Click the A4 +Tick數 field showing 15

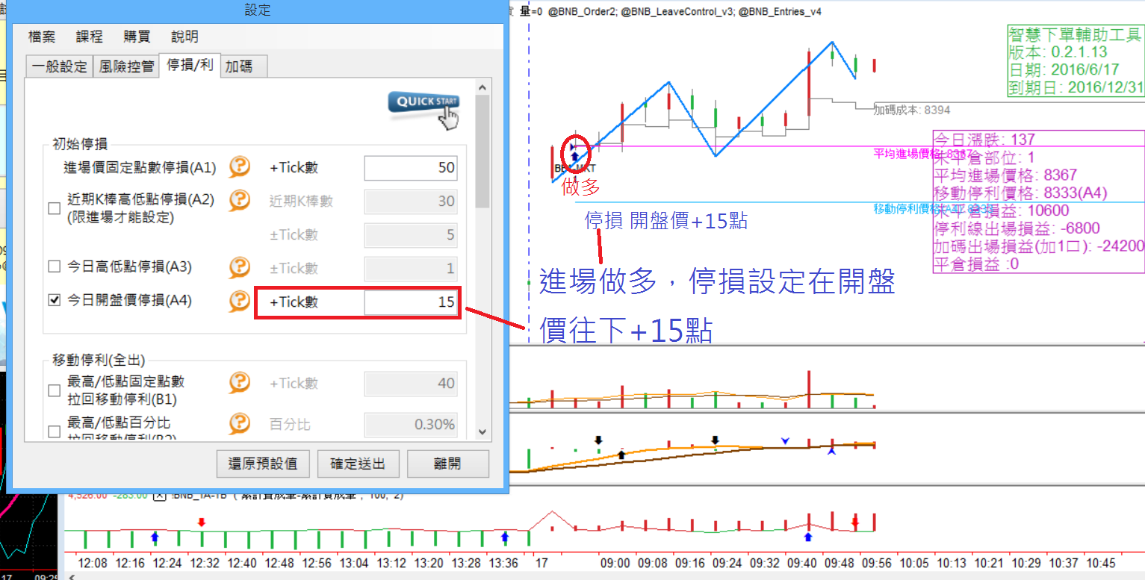tap(411, 302)
